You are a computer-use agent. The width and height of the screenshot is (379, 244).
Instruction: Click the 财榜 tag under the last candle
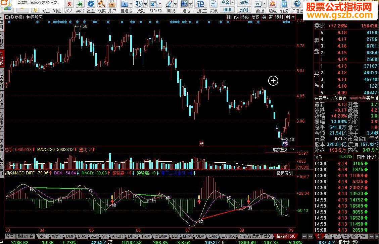point(285,144)
